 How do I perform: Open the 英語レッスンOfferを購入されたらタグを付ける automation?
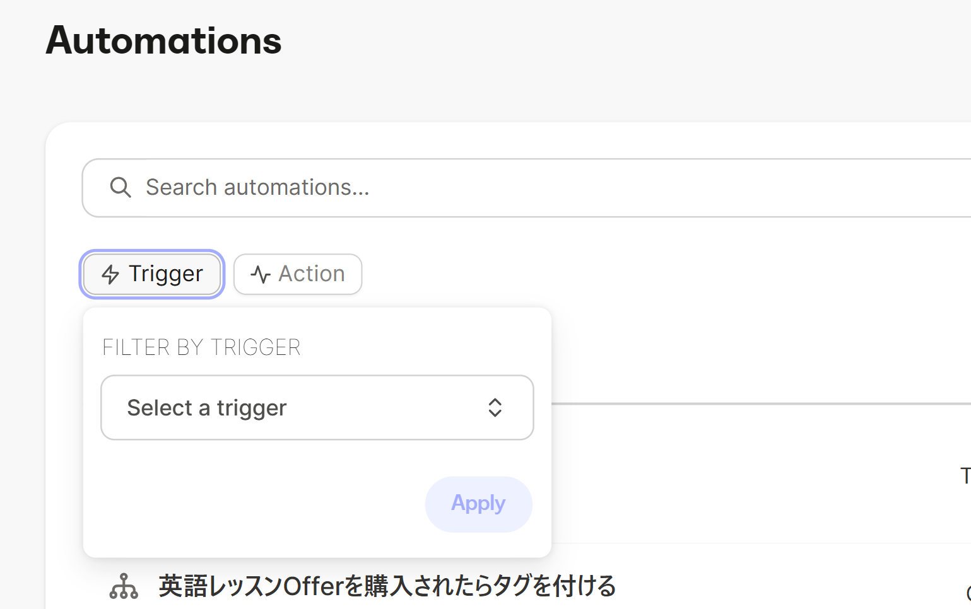(387, 586)
